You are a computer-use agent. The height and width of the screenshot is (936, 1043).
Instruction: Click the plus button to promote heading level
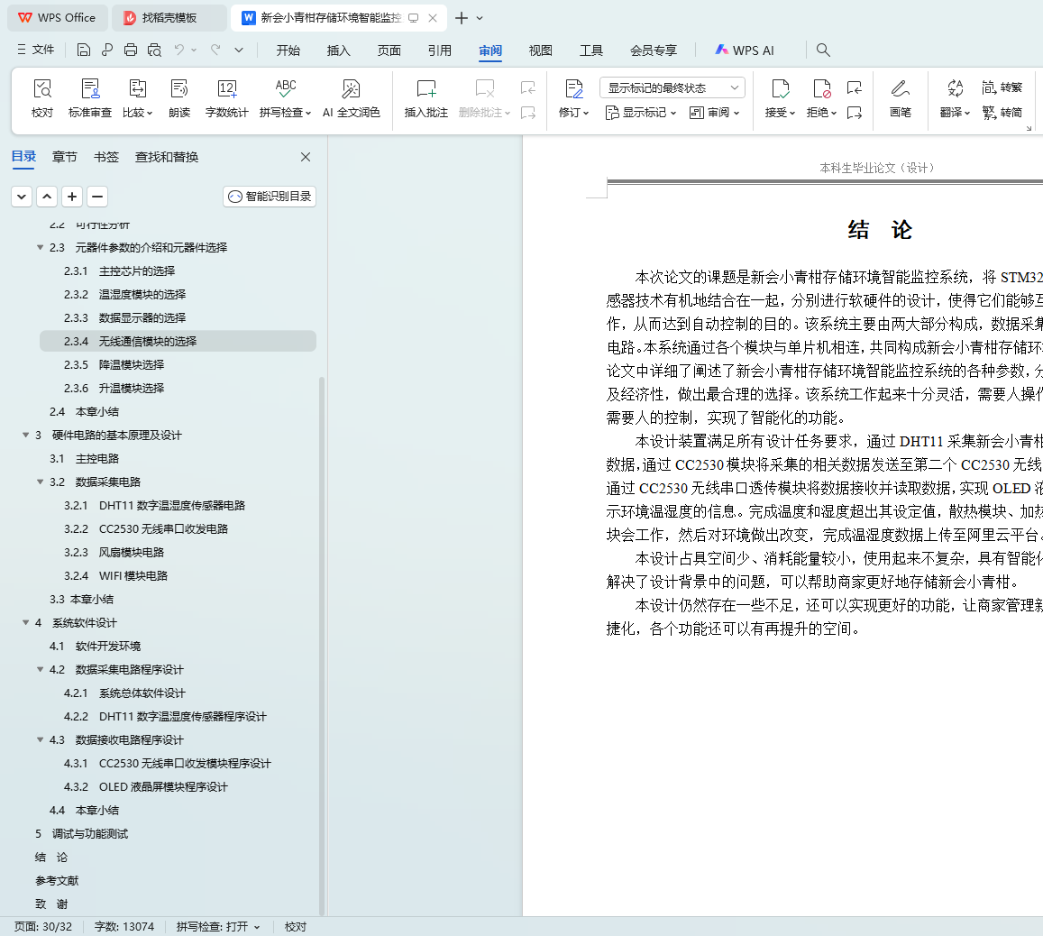point(72,197)
